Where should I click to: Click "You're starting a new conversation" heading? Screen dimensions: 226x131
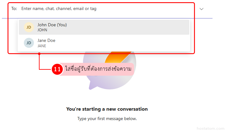click(x=107, y=109)
